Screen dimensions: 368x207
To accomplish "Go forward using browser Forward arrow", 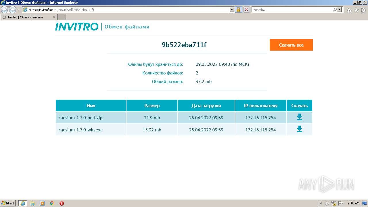I will tap(12, 10).
